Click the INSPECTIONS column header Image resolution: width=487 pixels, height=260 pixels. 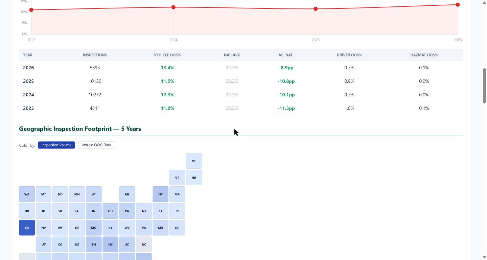point(95,55)
